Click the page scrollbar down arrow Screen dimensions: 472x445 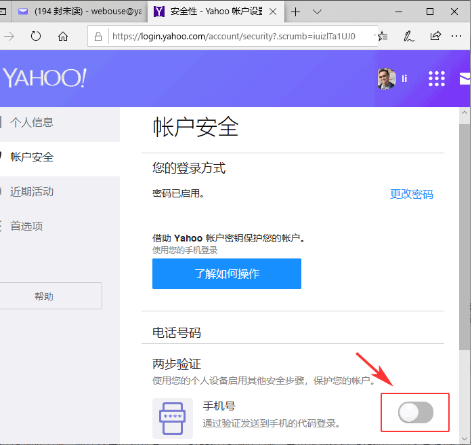click(465, 440)
